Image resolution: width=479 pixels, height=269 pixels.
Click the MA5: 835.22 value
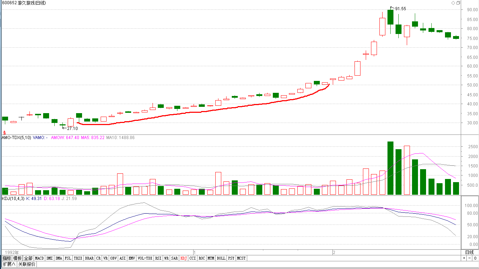[x=93, y=138]
